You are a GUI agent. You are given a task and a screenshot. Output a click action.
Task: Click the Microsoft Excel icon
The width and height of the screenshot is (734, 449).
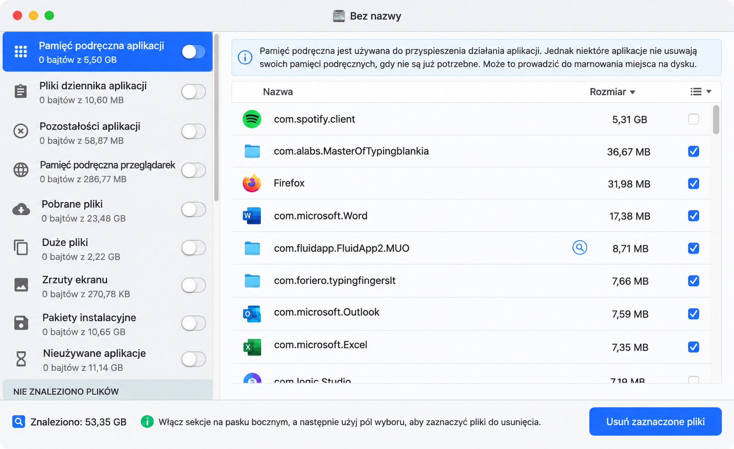252,347
